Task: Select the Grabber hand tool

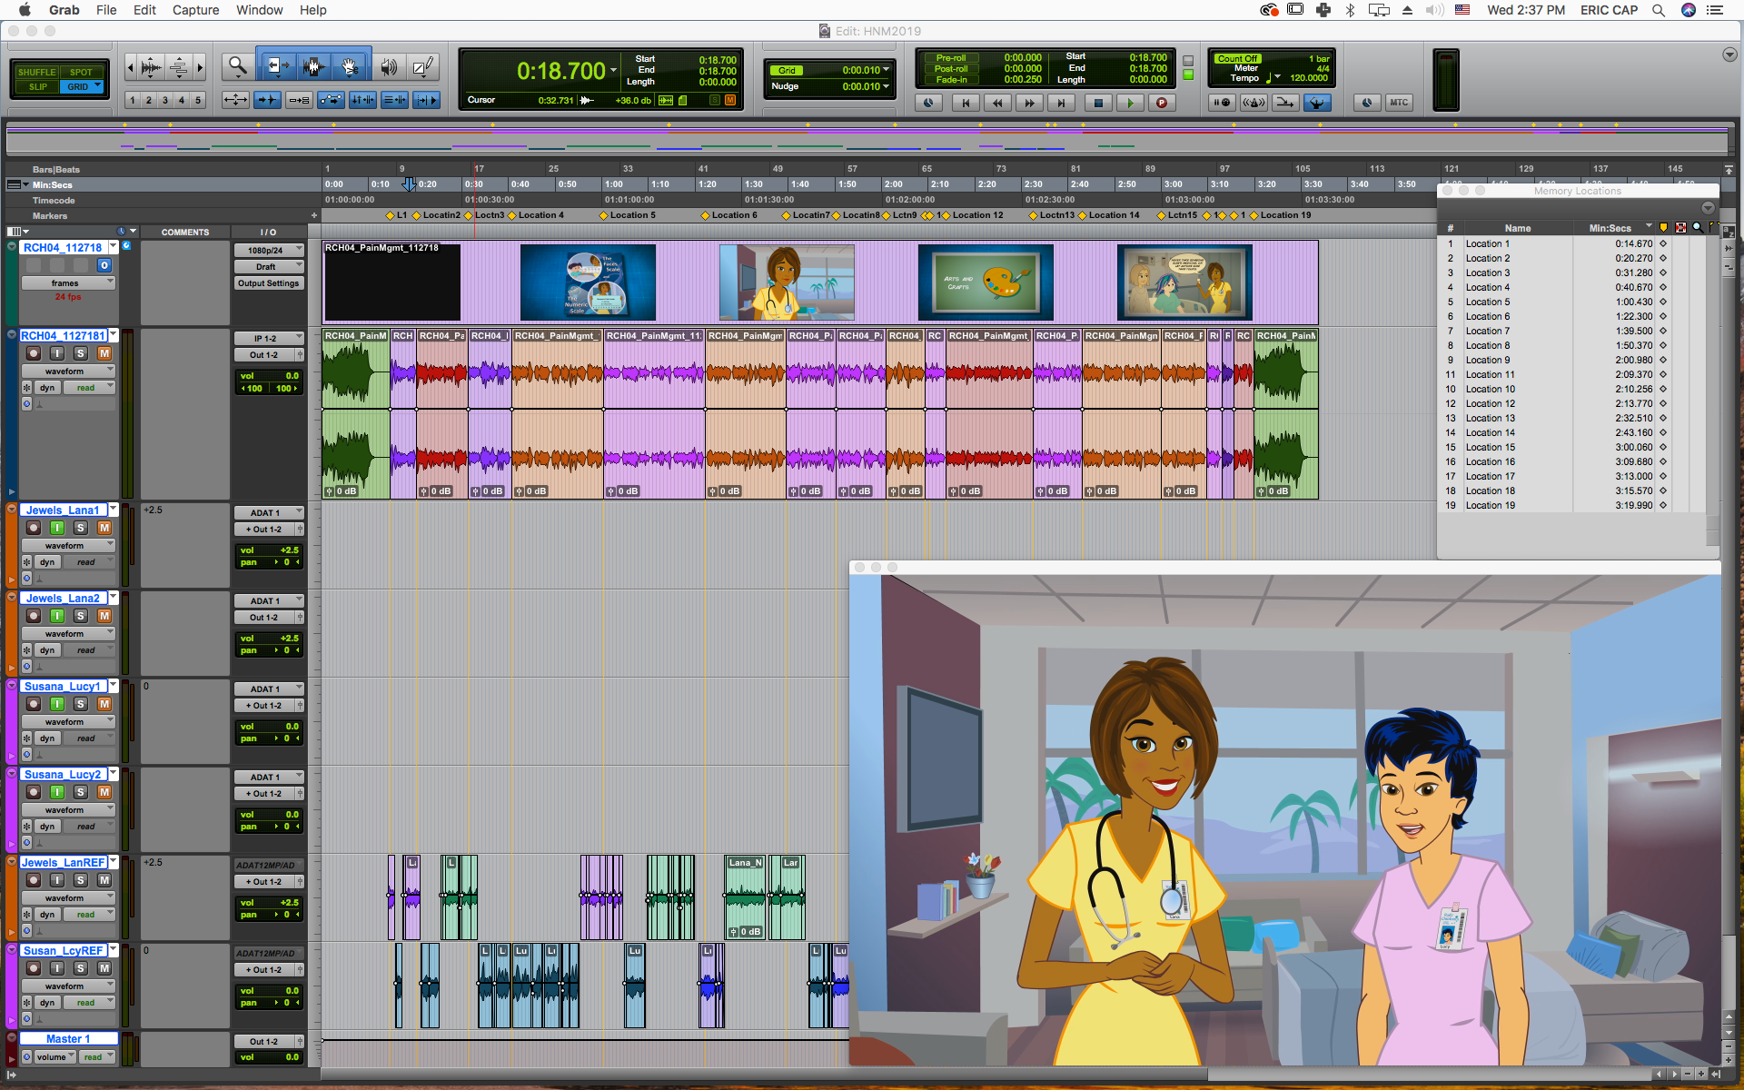Action: pos(350,66)
